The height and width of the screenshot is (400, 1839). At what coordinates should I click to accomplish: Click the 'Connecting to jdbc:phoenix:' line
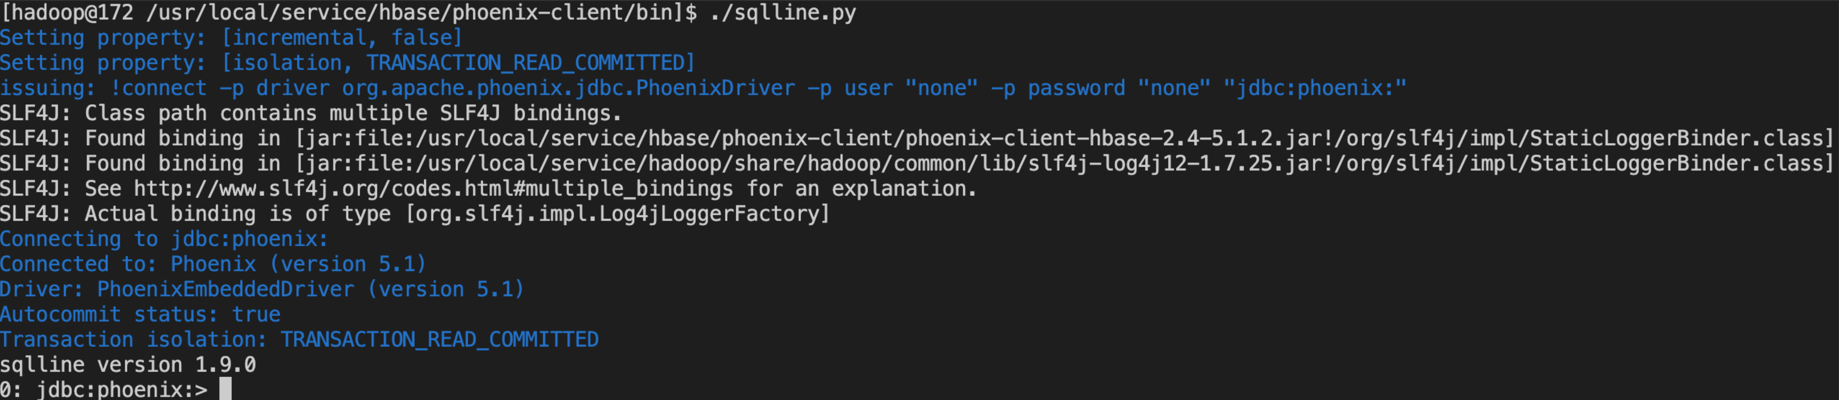pyautogui.click(x=163, y=239)
